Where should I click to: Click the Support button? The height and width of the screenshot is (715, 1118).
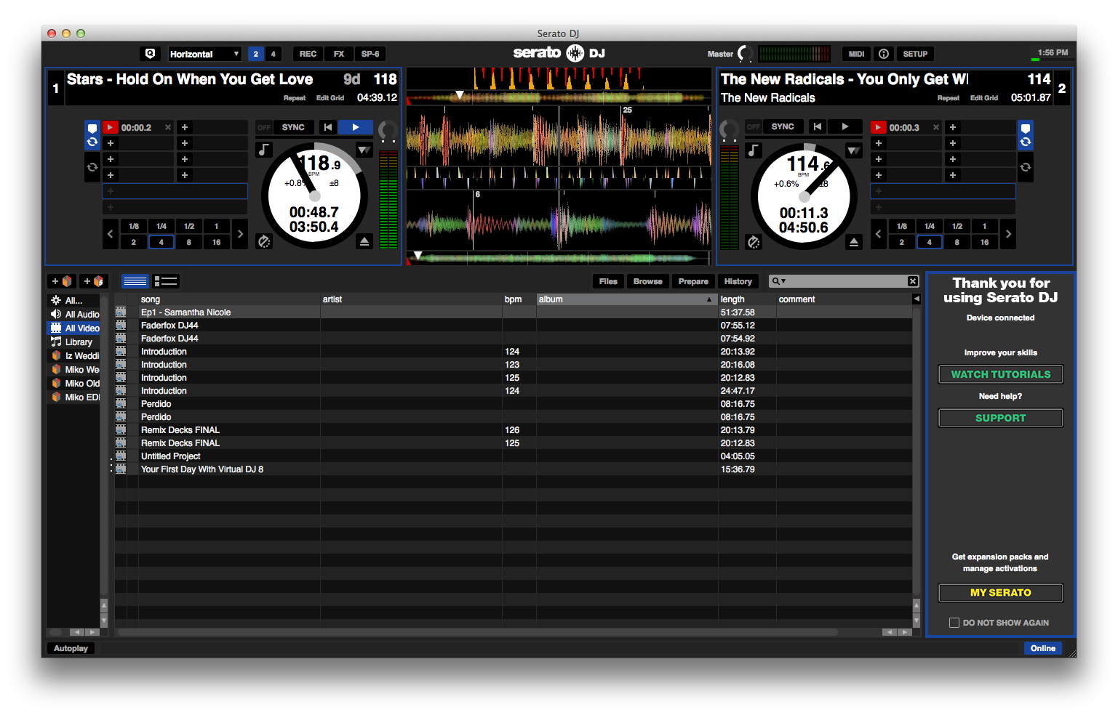(1001, 418)
